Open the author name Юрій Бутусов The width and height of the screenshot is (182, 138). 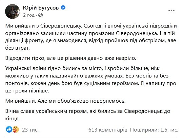41,8
